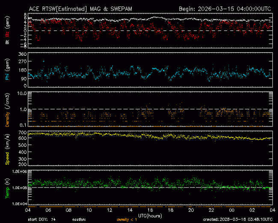Click the '270' tick on Phi axis
Image resolution: width=278 pixels, height=223 pixels.
pos(23,61)
